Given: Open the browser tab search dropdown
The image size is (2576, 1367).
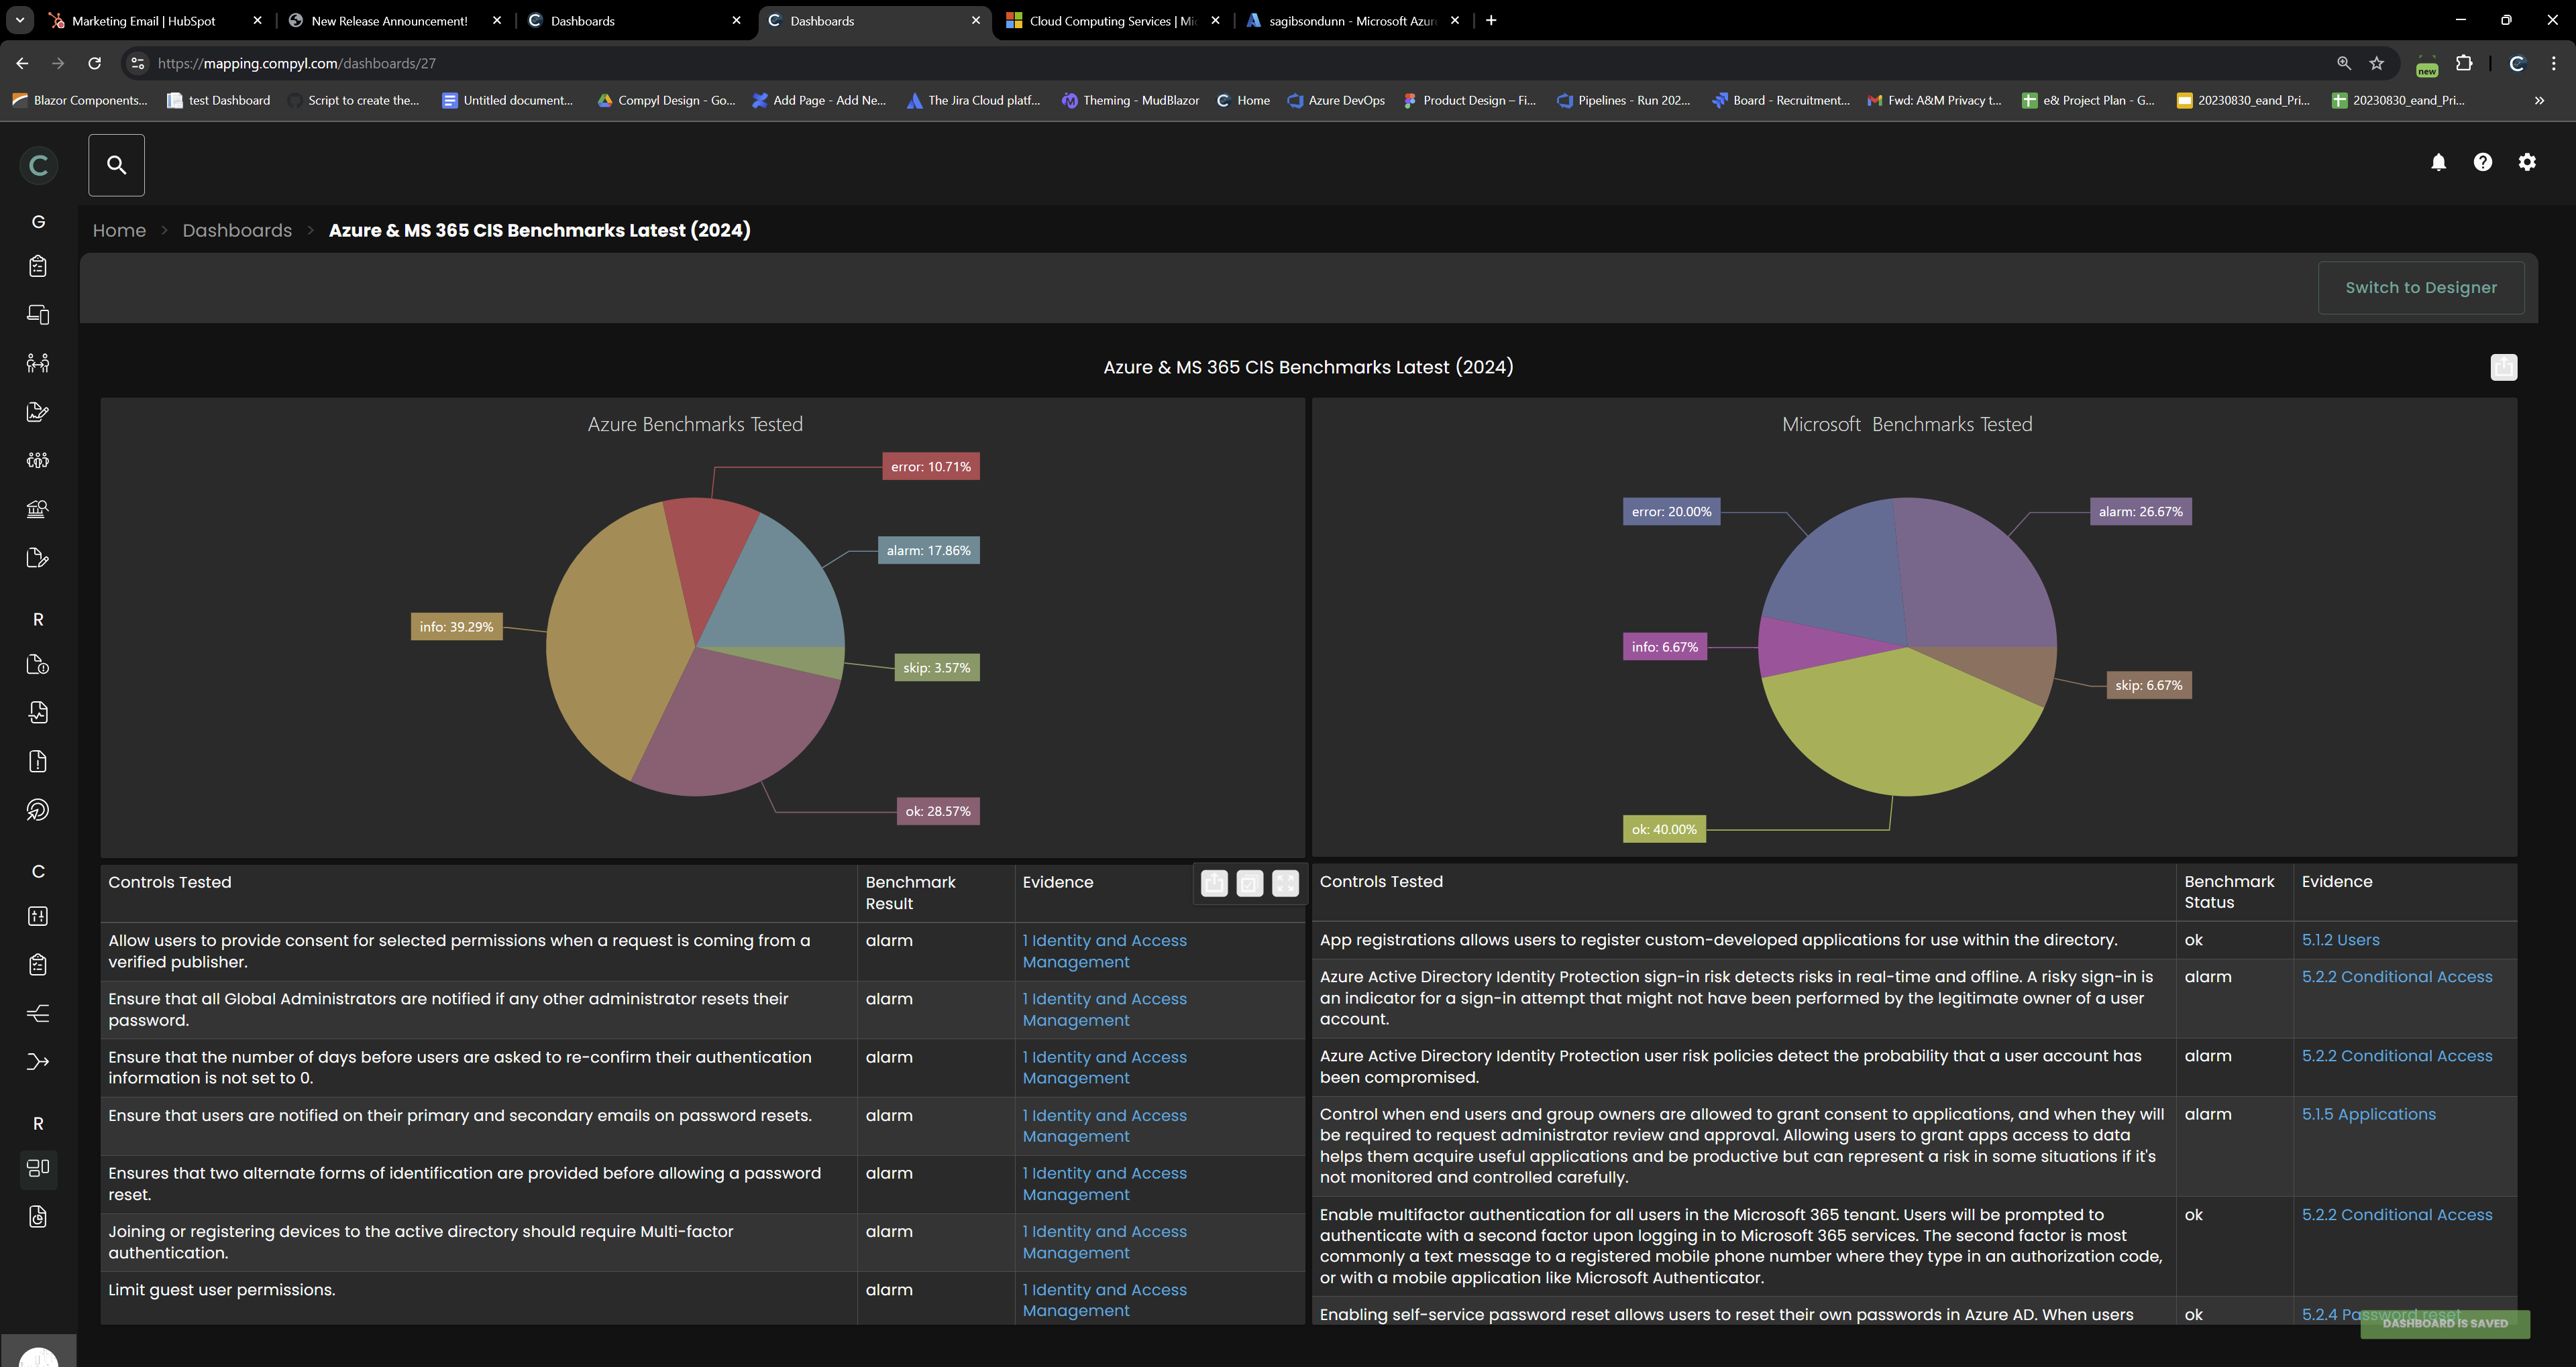Looking at the screenshot, I should click(x=19, y=20).
